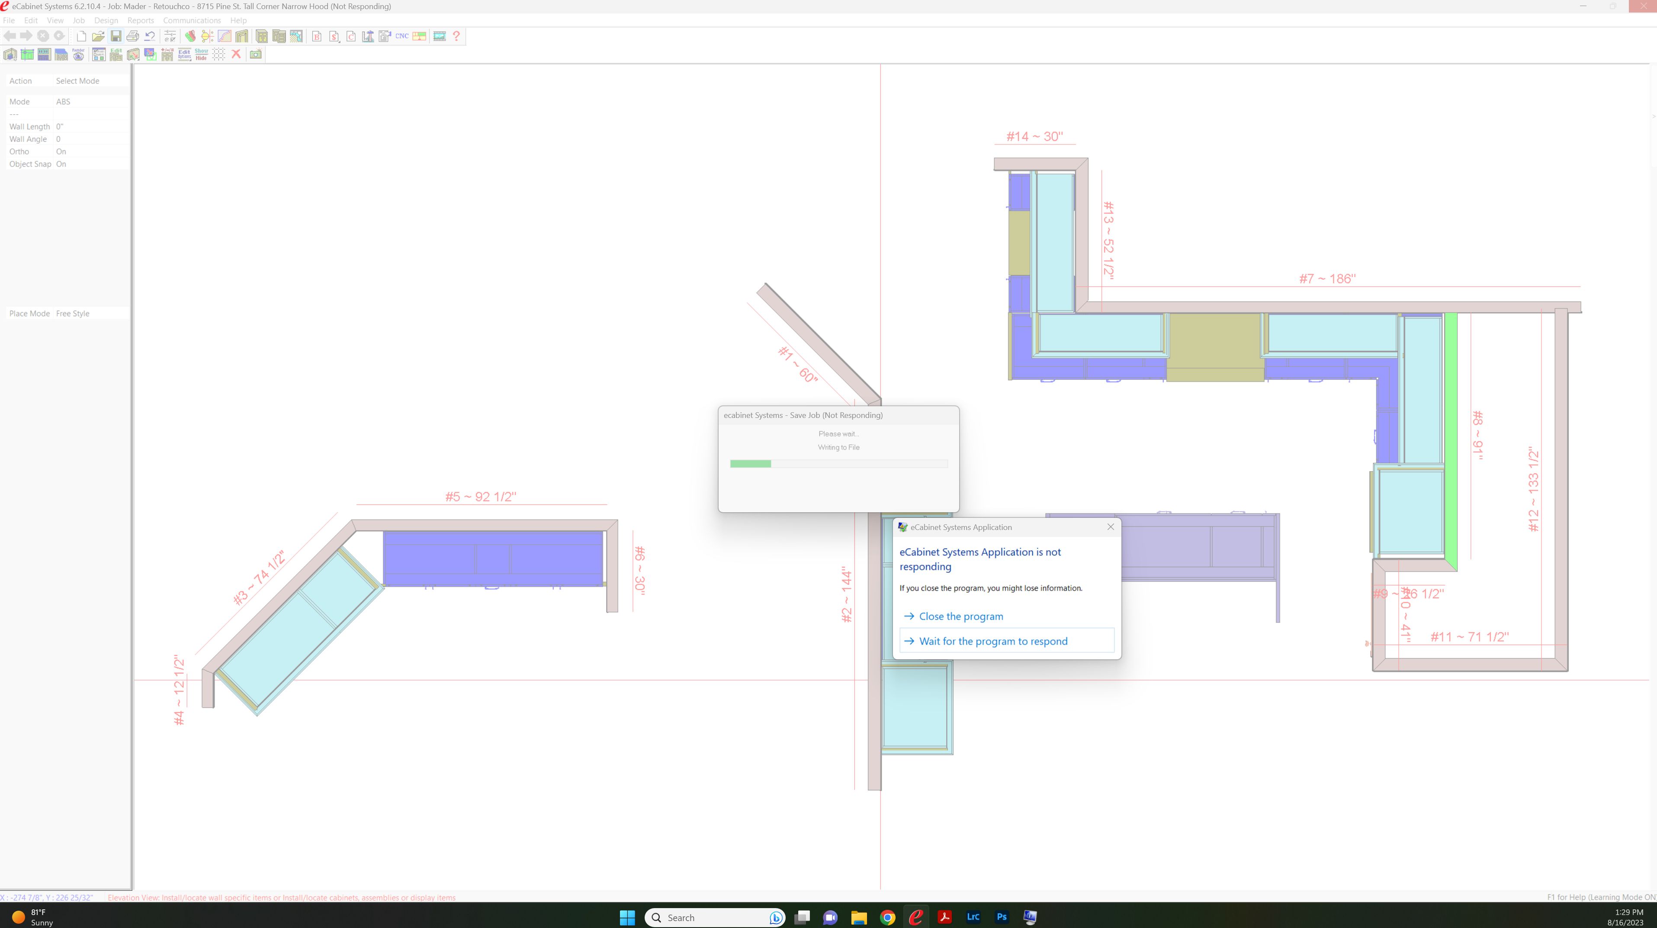Open the Design menu
Viewport: 1657px width, 928px height.
click(x=106, y=21)
